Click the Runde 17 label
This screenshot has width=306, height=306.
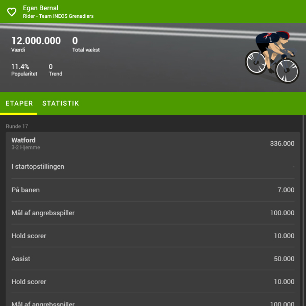tap(17, 126)
